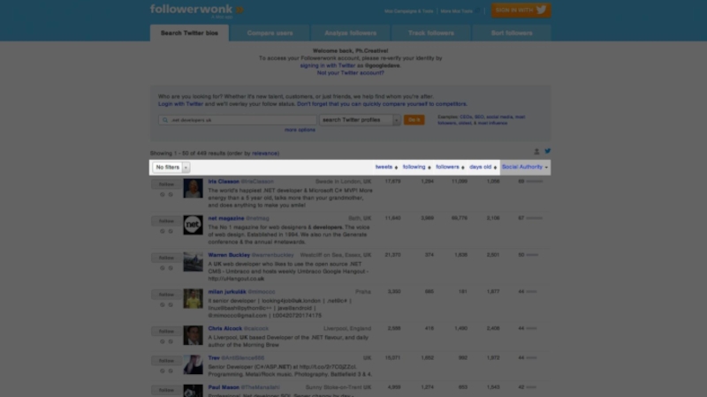Click the orange Do it button
Image resolution: width=707 pixels, height=397 pixels.
[x=414, y=120]
